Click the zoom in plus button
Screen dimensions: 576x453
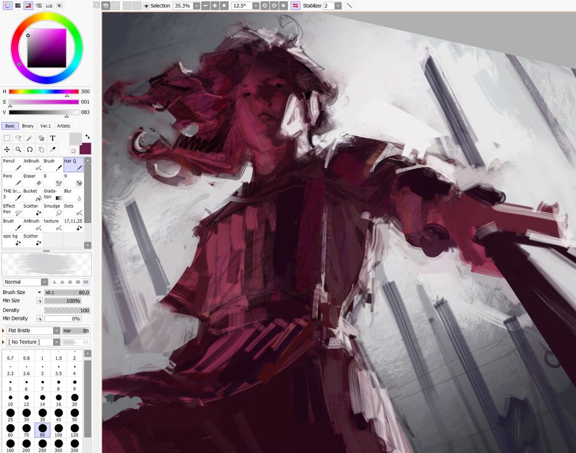[x=215, y=6]
